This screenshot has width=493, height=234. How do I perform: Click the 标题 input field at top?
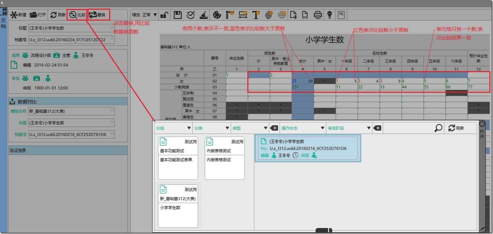click(x=72, y=28)
